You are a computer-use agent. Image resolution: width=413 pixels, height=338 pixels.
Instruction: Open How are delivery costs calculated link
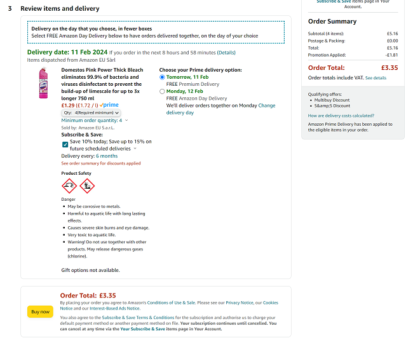click(339, 116)
